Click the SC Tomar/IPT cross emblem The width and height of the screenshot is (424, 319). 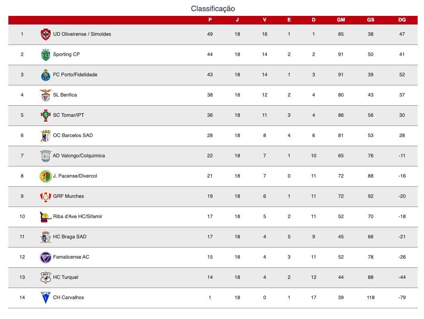45,115
